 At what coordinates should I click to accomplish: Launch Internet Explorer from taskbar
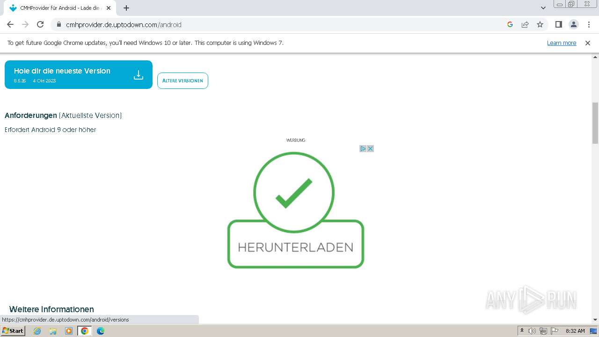pyautogui.click(x=37, y=331)
